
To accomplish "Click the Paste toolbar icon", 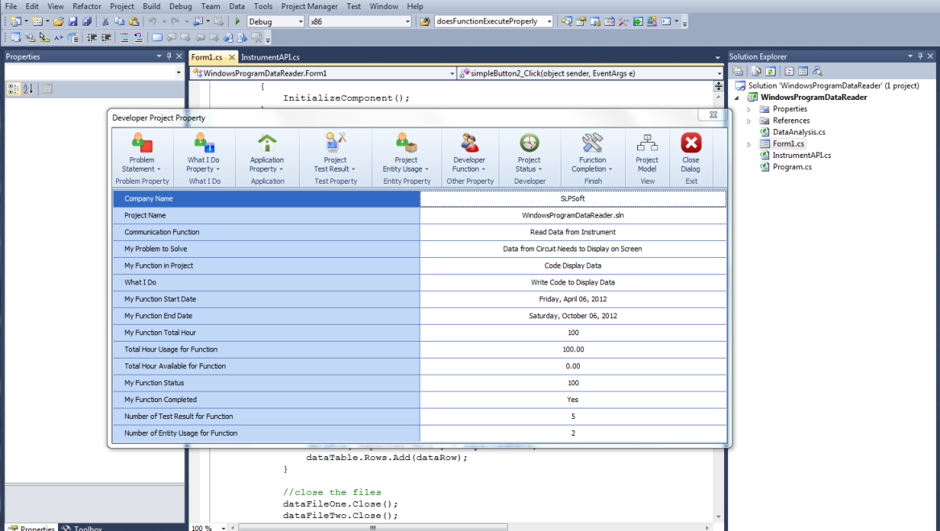I will tap(134, 22).
